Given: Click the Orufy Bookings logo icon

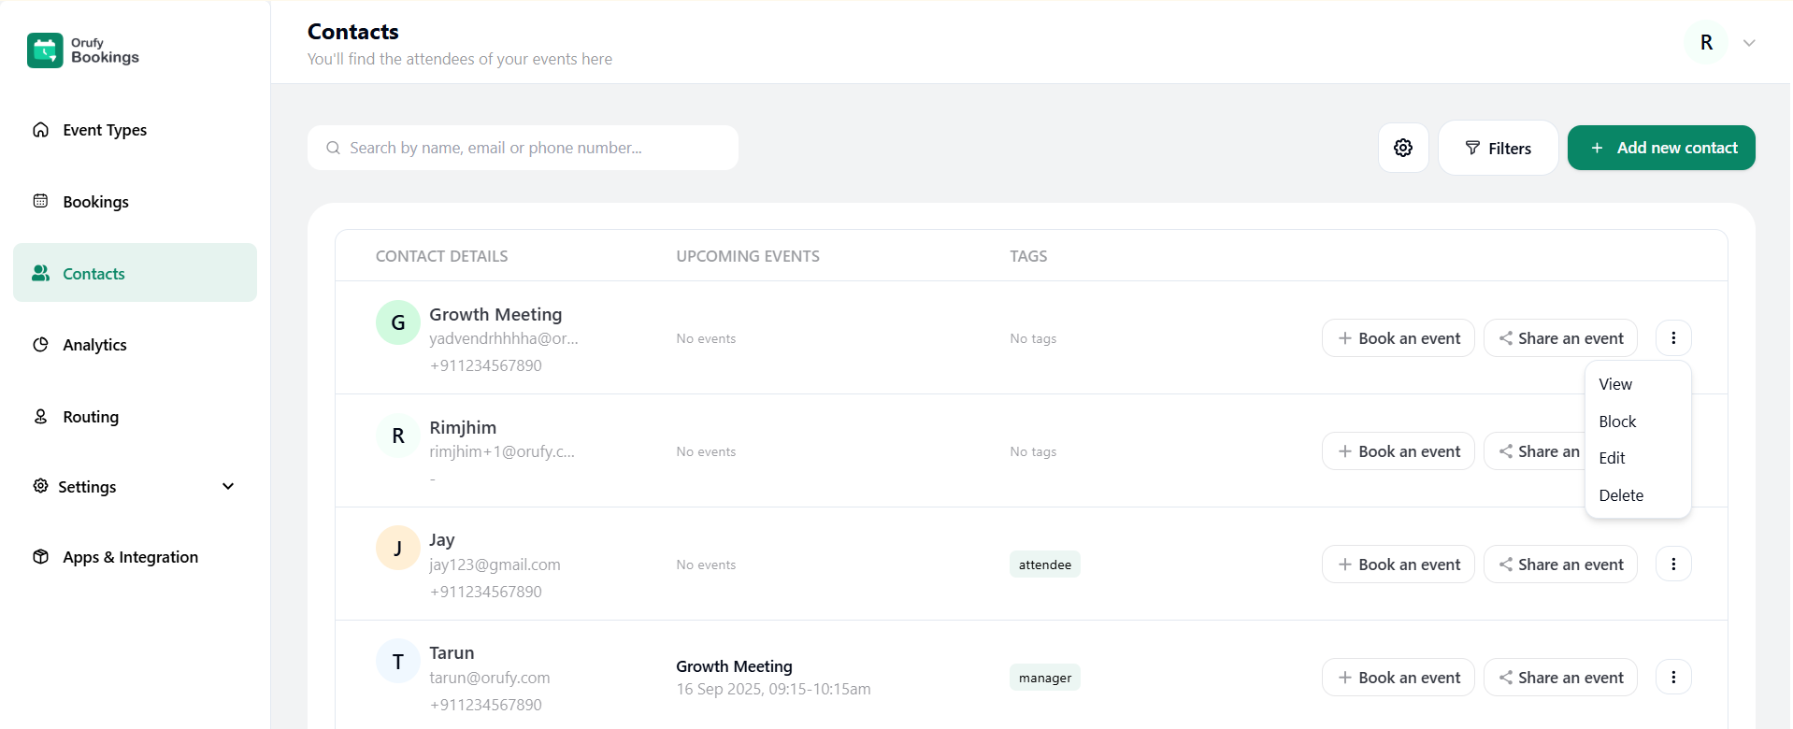Looking at the screenshot, I should [45, 50].
